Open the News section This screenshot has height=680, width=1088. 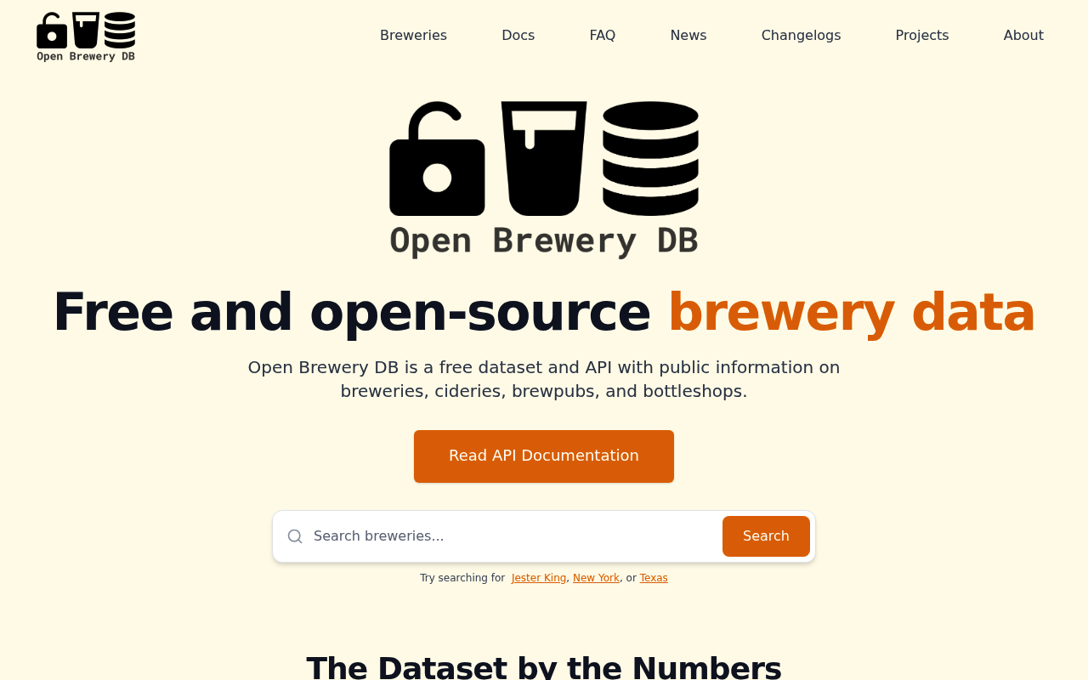pyautogui.click(x=688, y=36)
